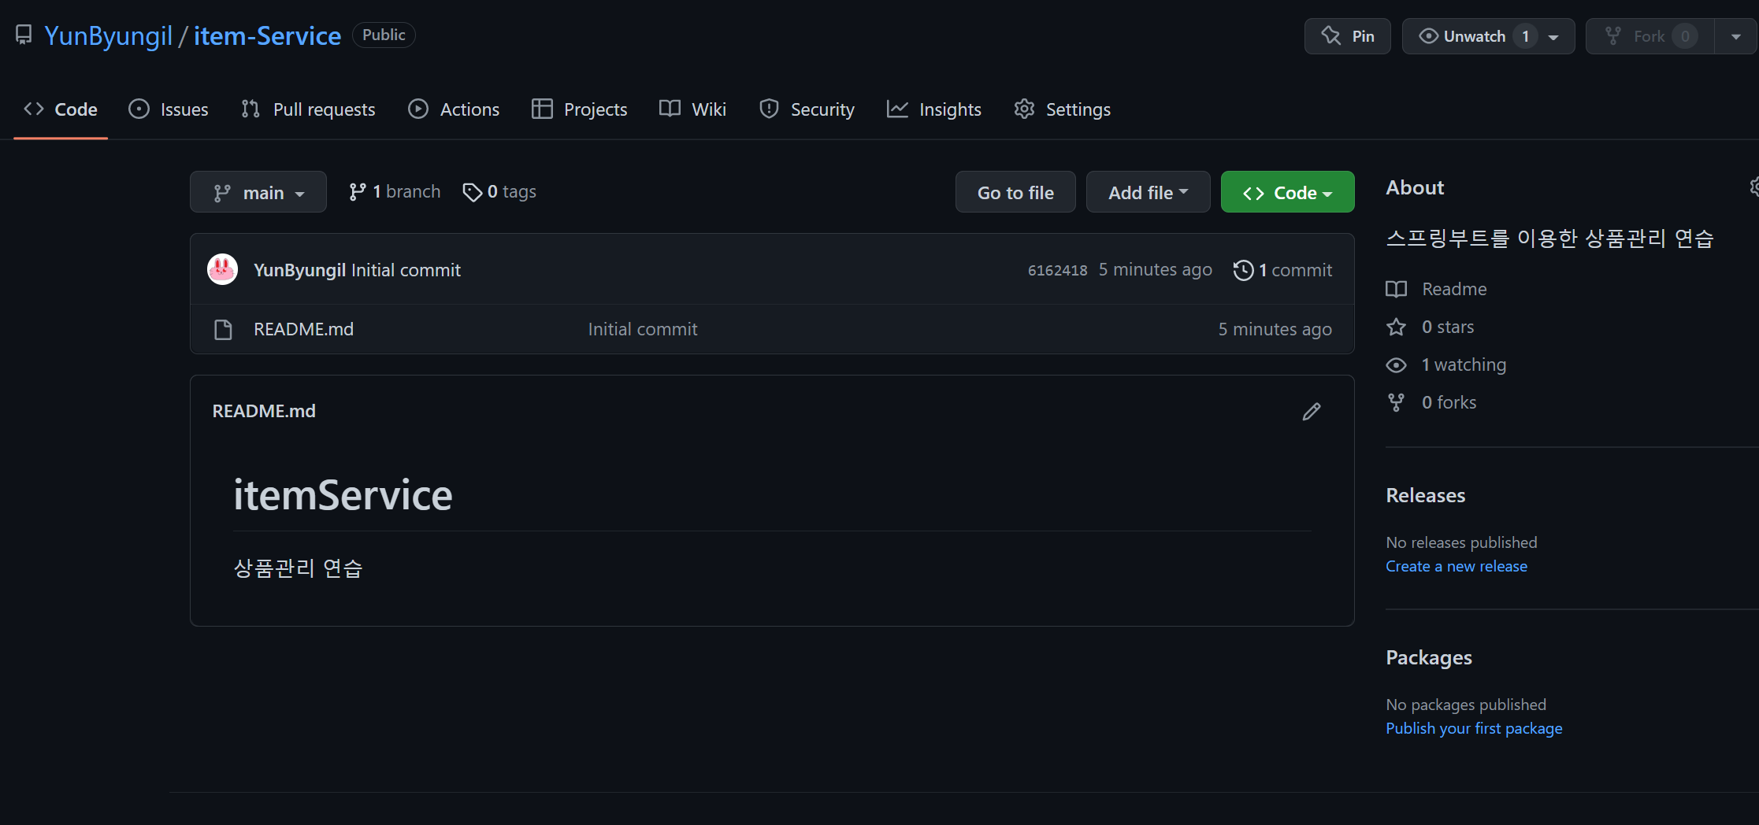1759x825 pixels.
Task: Open the Wiki tab
Action: pos(693,109)
